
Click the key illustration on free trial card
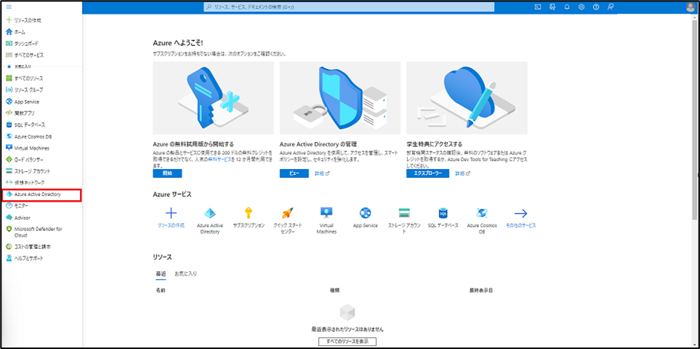[x=214, y=98]
